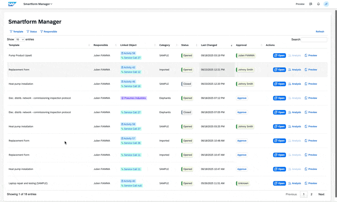This screenshot has height=202, width=337.
Task: Approve the first commissioning inspection protocol row
Action: pyautogui.click(x=242, y=98)
